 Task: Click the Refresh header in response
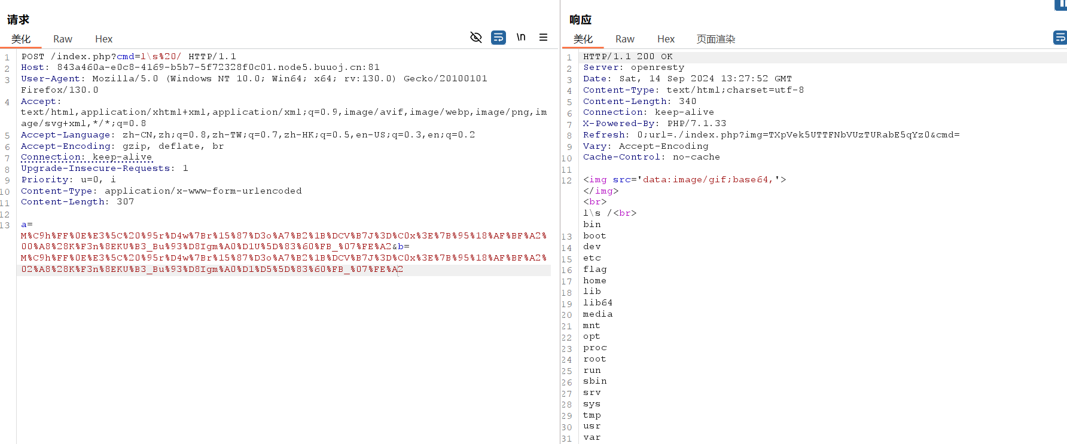coord(772,135)
